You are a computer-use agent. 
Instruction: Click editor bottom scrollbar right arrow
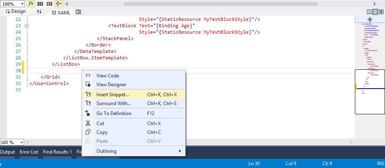pyautogui.click(x=351, y=142)
